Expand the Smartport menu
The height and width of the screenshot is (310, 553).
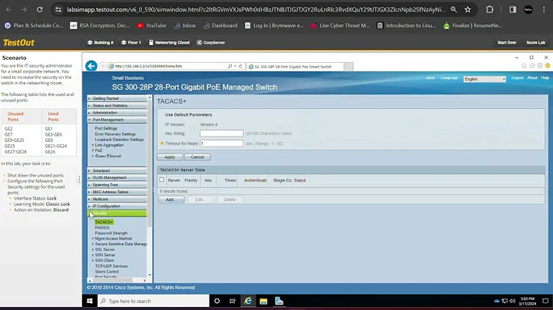pyautogui.click(x=117, y=170)
